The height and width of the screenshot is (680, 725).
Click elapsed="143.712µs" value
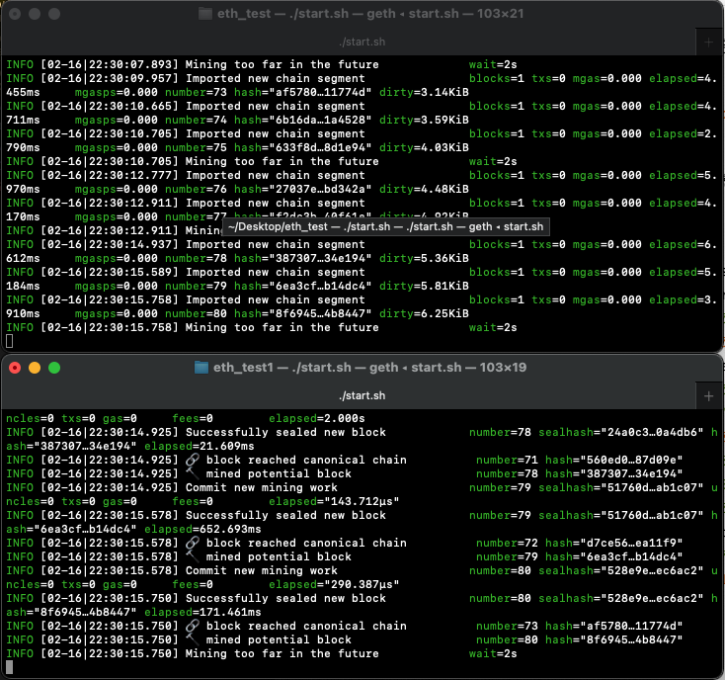[334, 501]
